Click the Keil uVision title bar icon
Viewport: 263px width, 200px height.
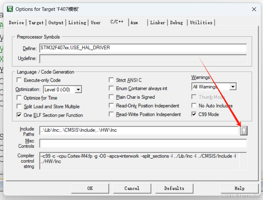[10, 9]
